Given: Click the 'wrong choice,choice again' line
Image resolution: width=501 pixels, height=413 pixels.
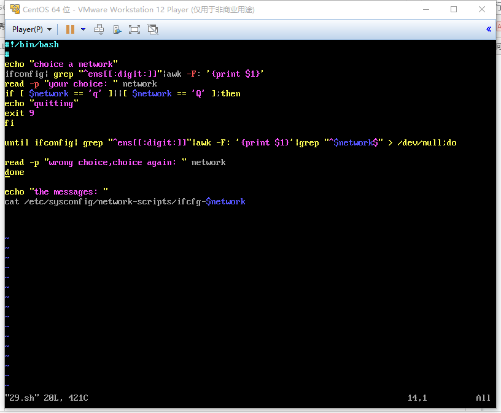Looking at the screenshot, I should pyautogui.click(x=115, y=163).
